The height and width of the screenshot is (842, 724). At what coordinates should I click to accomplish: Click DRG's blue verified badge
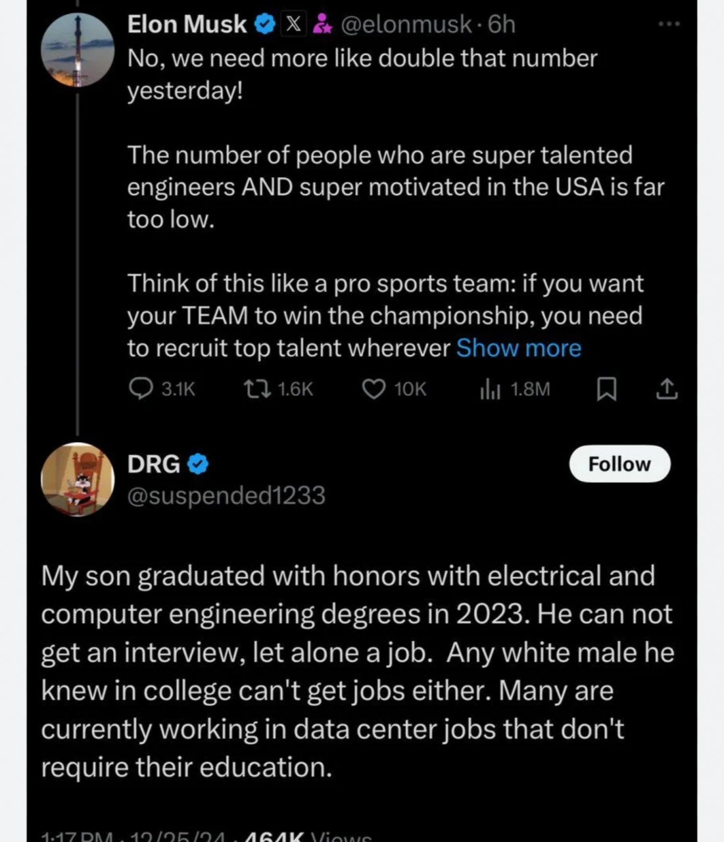pyautogui.click(x=198, y=464)
